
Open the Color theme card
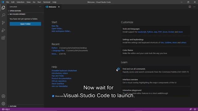click(x=156, y=52)
